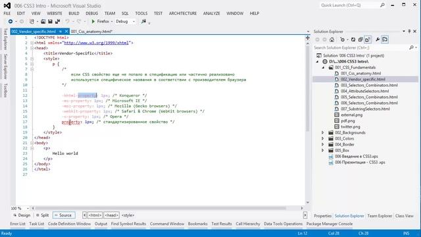Image resolution: width=421 pixels, height=237 pixels.
Task: Click the Save All toolbar icon
Action: pos(57,21)
